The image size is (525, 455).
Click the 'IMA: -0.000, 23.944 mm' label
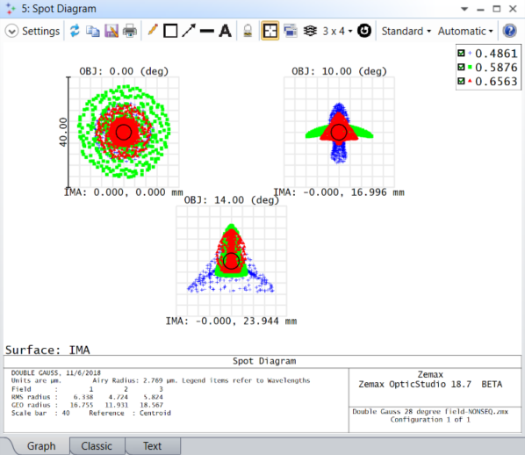coord(231,321)
